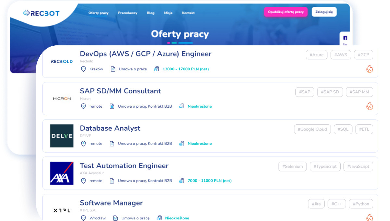Click the AXA company logo

(62, 173)
